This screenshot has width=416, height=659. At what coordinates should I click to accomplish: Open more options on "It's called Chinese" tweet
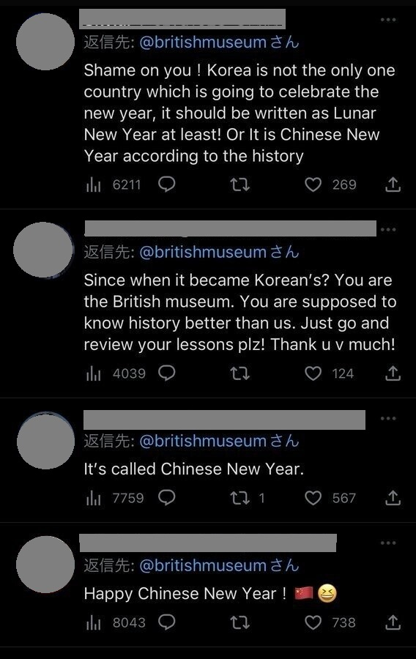click(x=388, y=418)
